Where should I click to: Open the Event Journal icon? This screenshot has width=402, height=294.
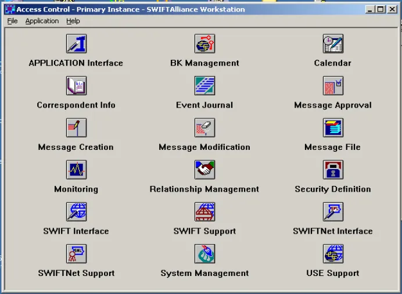pos(204,85)
